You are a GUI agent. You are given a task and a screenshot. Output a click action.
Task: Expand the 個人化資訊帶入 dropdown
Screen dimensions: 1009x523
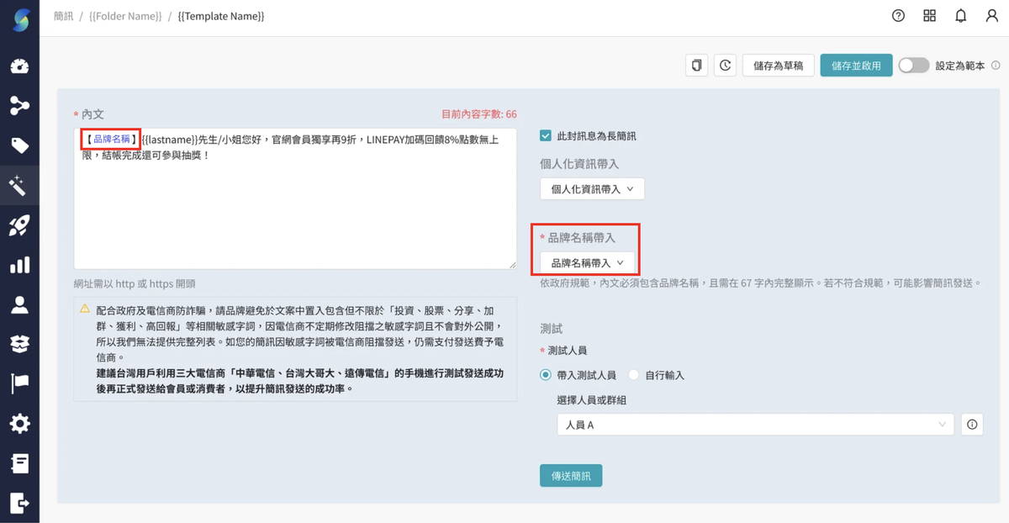click(x=592, y=189)
